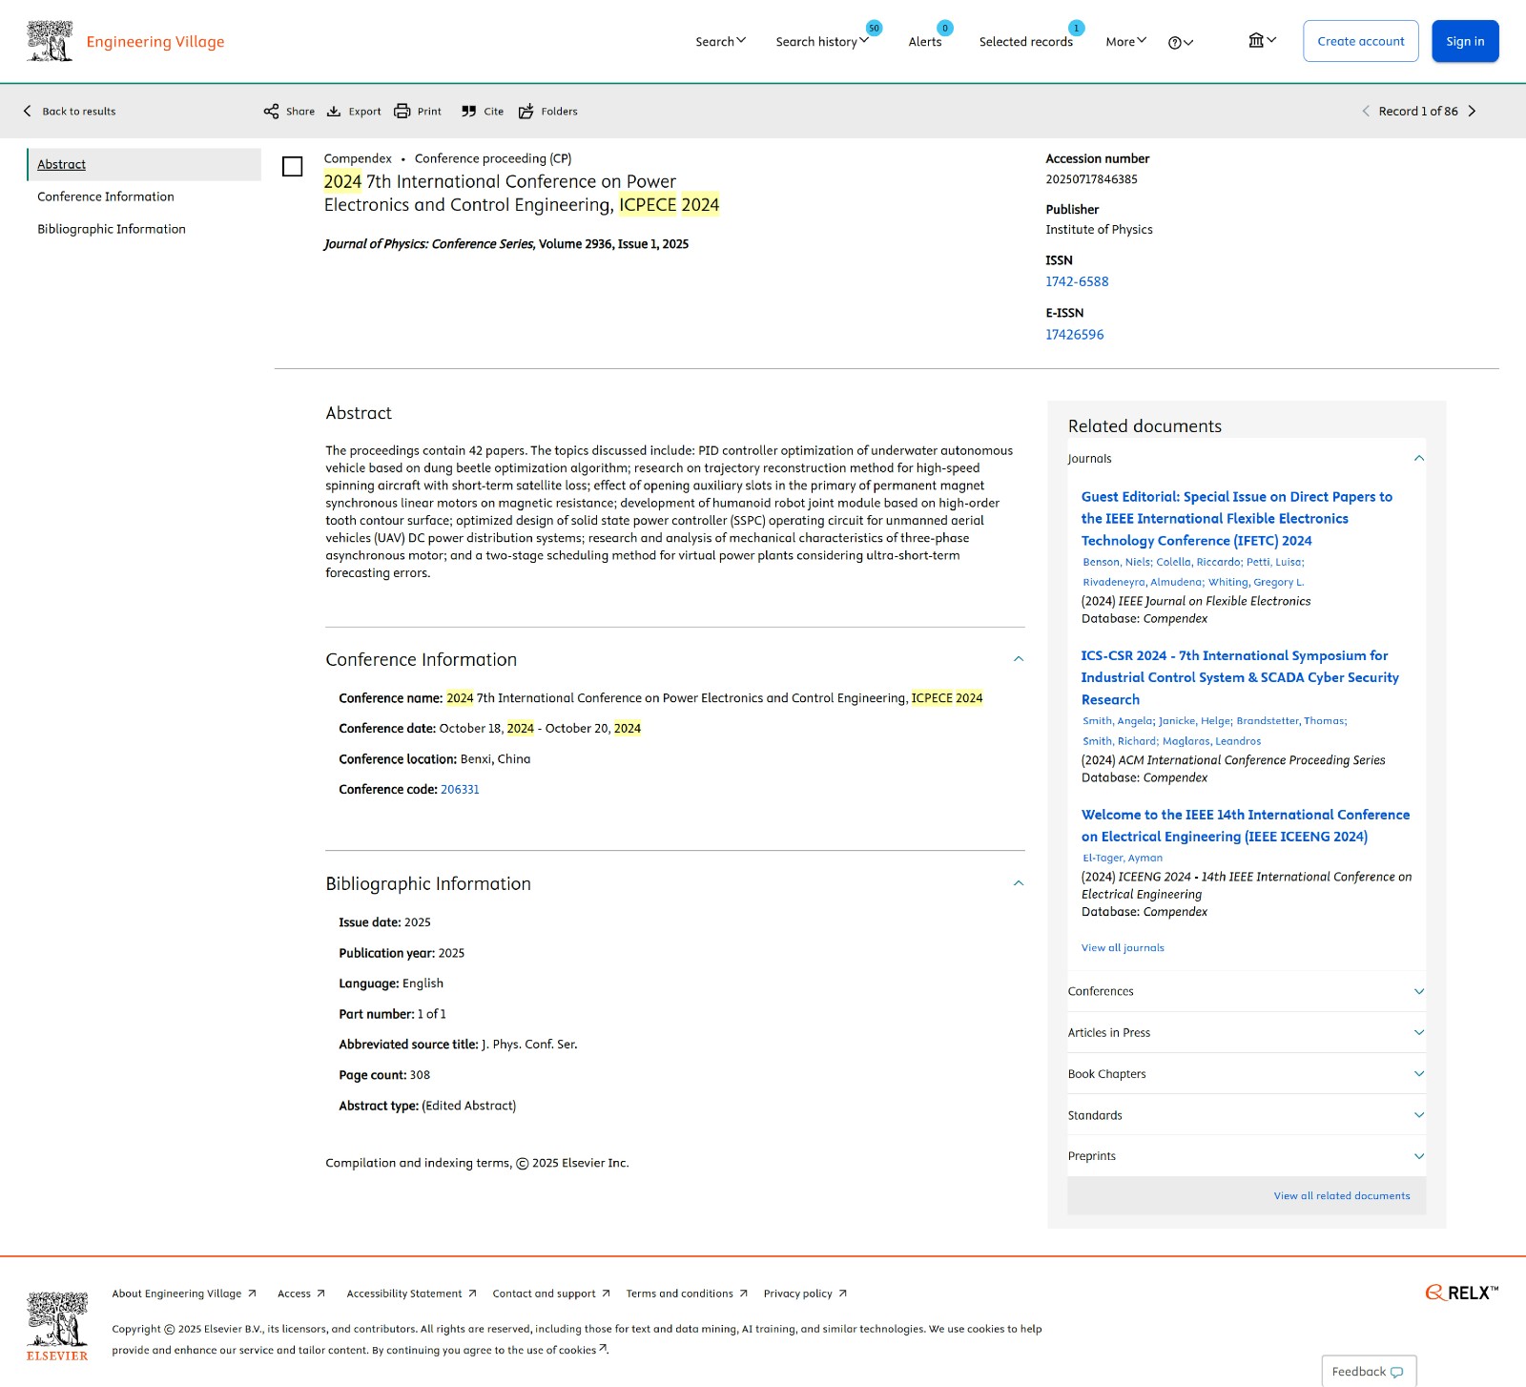This screenshot has width=1526, height=1387.
Task: Open the institution building icon menu
Action: tap(1262, 40)
